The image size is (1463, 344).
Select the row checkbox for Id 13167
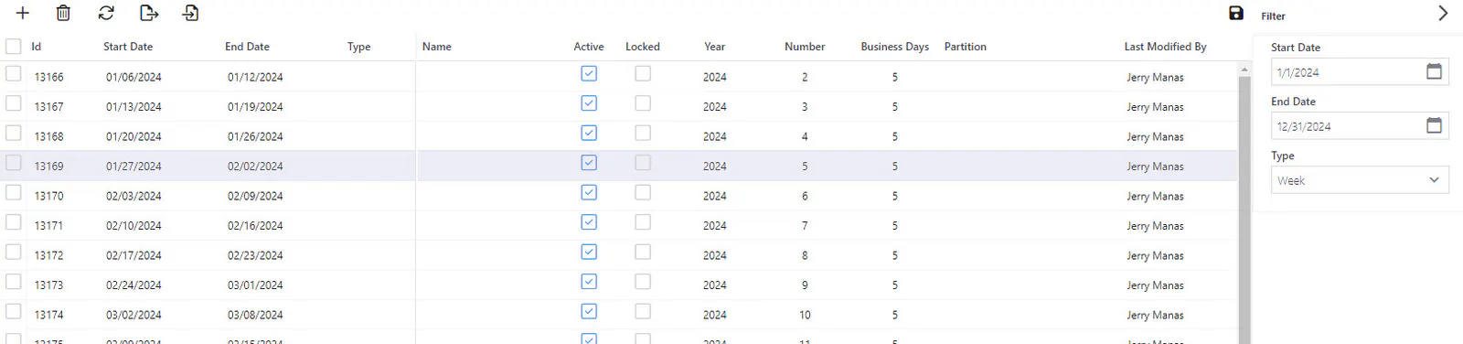pos(14,103)
